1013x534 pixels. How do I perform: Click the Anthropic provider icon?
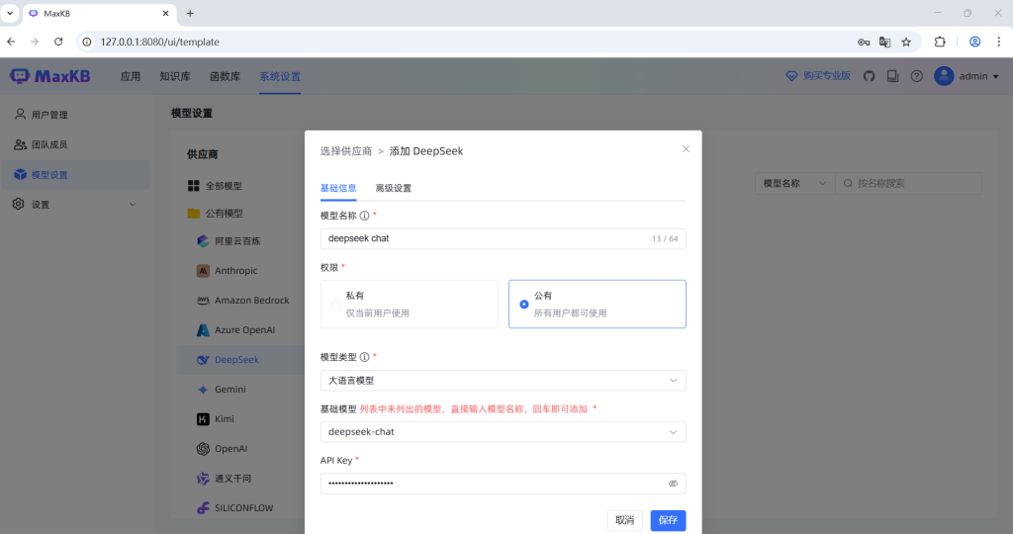pyautogui.click(x=203, y=271)
